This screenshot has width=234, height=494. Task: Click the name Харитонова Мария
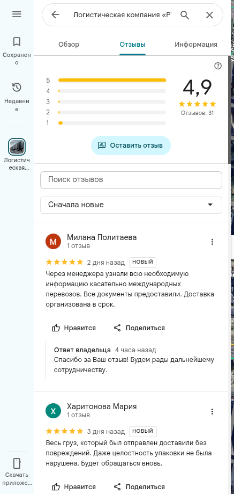[x=102, y=406]
